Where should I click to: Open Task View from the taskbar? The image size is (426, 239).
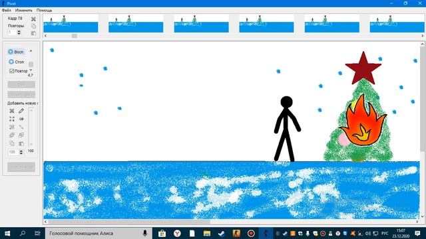point(37,233)
